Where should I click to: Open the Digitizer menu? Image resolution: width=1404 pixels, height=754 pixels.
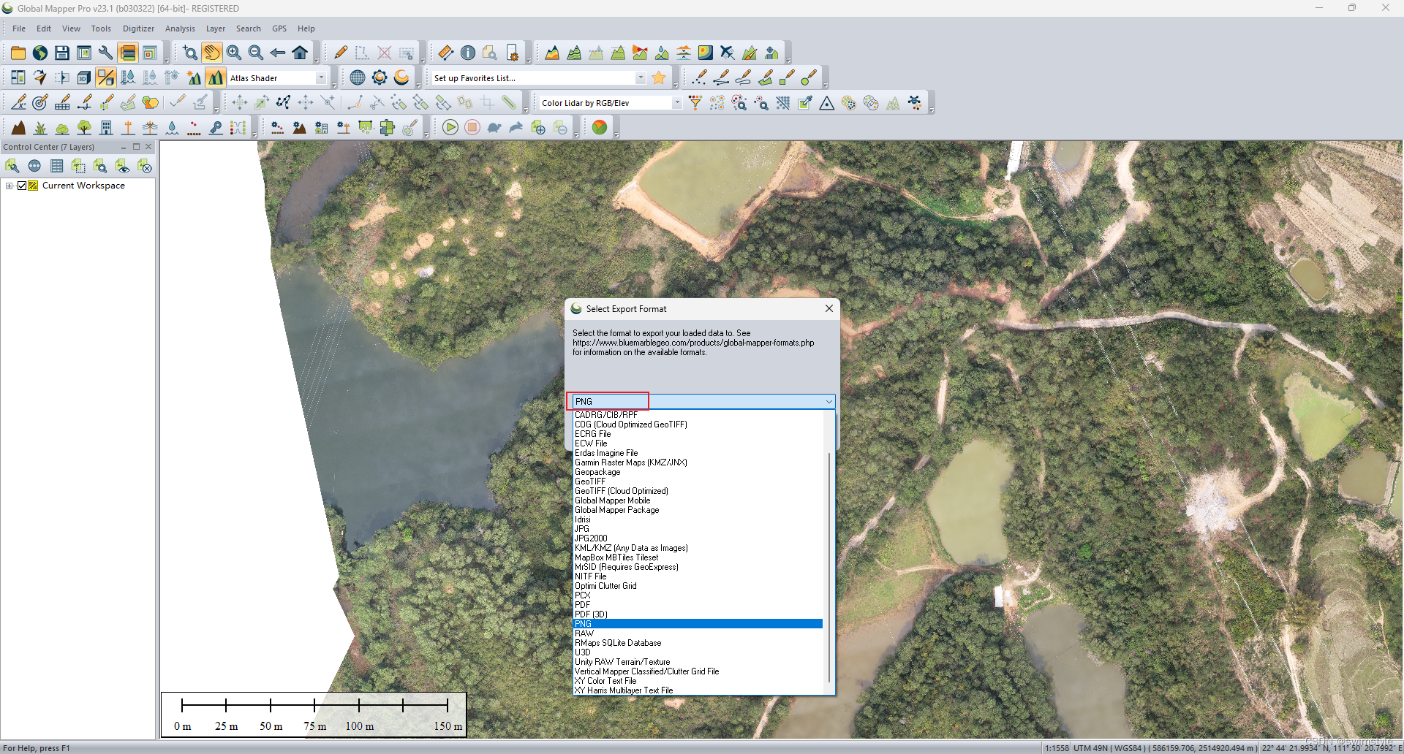(x=138, y=28)
